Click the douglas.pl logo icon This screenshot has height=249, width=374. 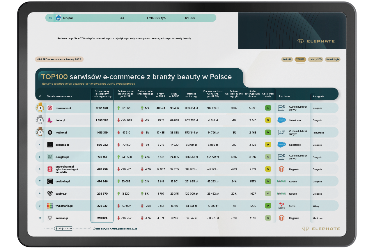click(x=50, y=157)
